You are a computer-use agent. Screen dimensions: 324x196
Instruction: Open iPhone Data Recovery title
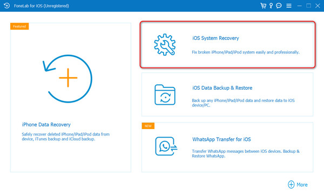(46, 125)
